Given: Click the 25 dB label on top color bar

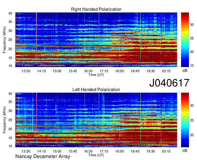Looking at the screenshot, I should [192, 38].
